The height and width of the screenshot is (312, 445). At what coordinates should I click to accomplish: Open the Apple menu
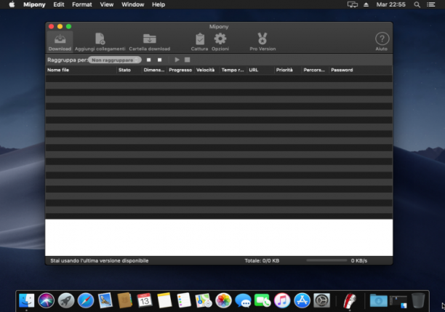coord(12,4)
